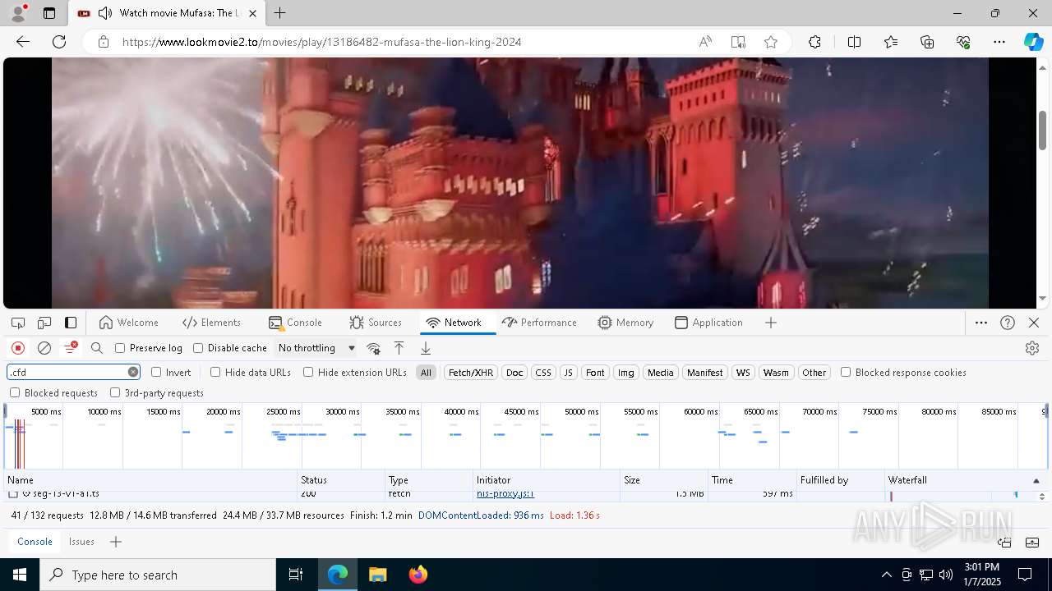This screenshot has height=591, width=1052.
Task: Open Read aloud icon in address bar
Action: point(705,42)
